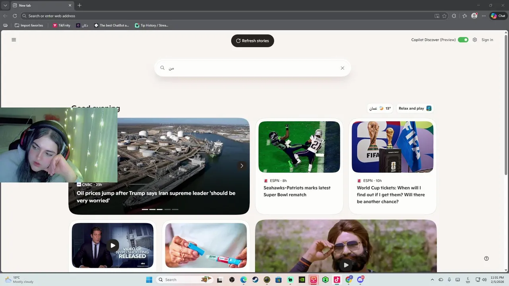Switch the input language indicator in tray

coord(468,280)
